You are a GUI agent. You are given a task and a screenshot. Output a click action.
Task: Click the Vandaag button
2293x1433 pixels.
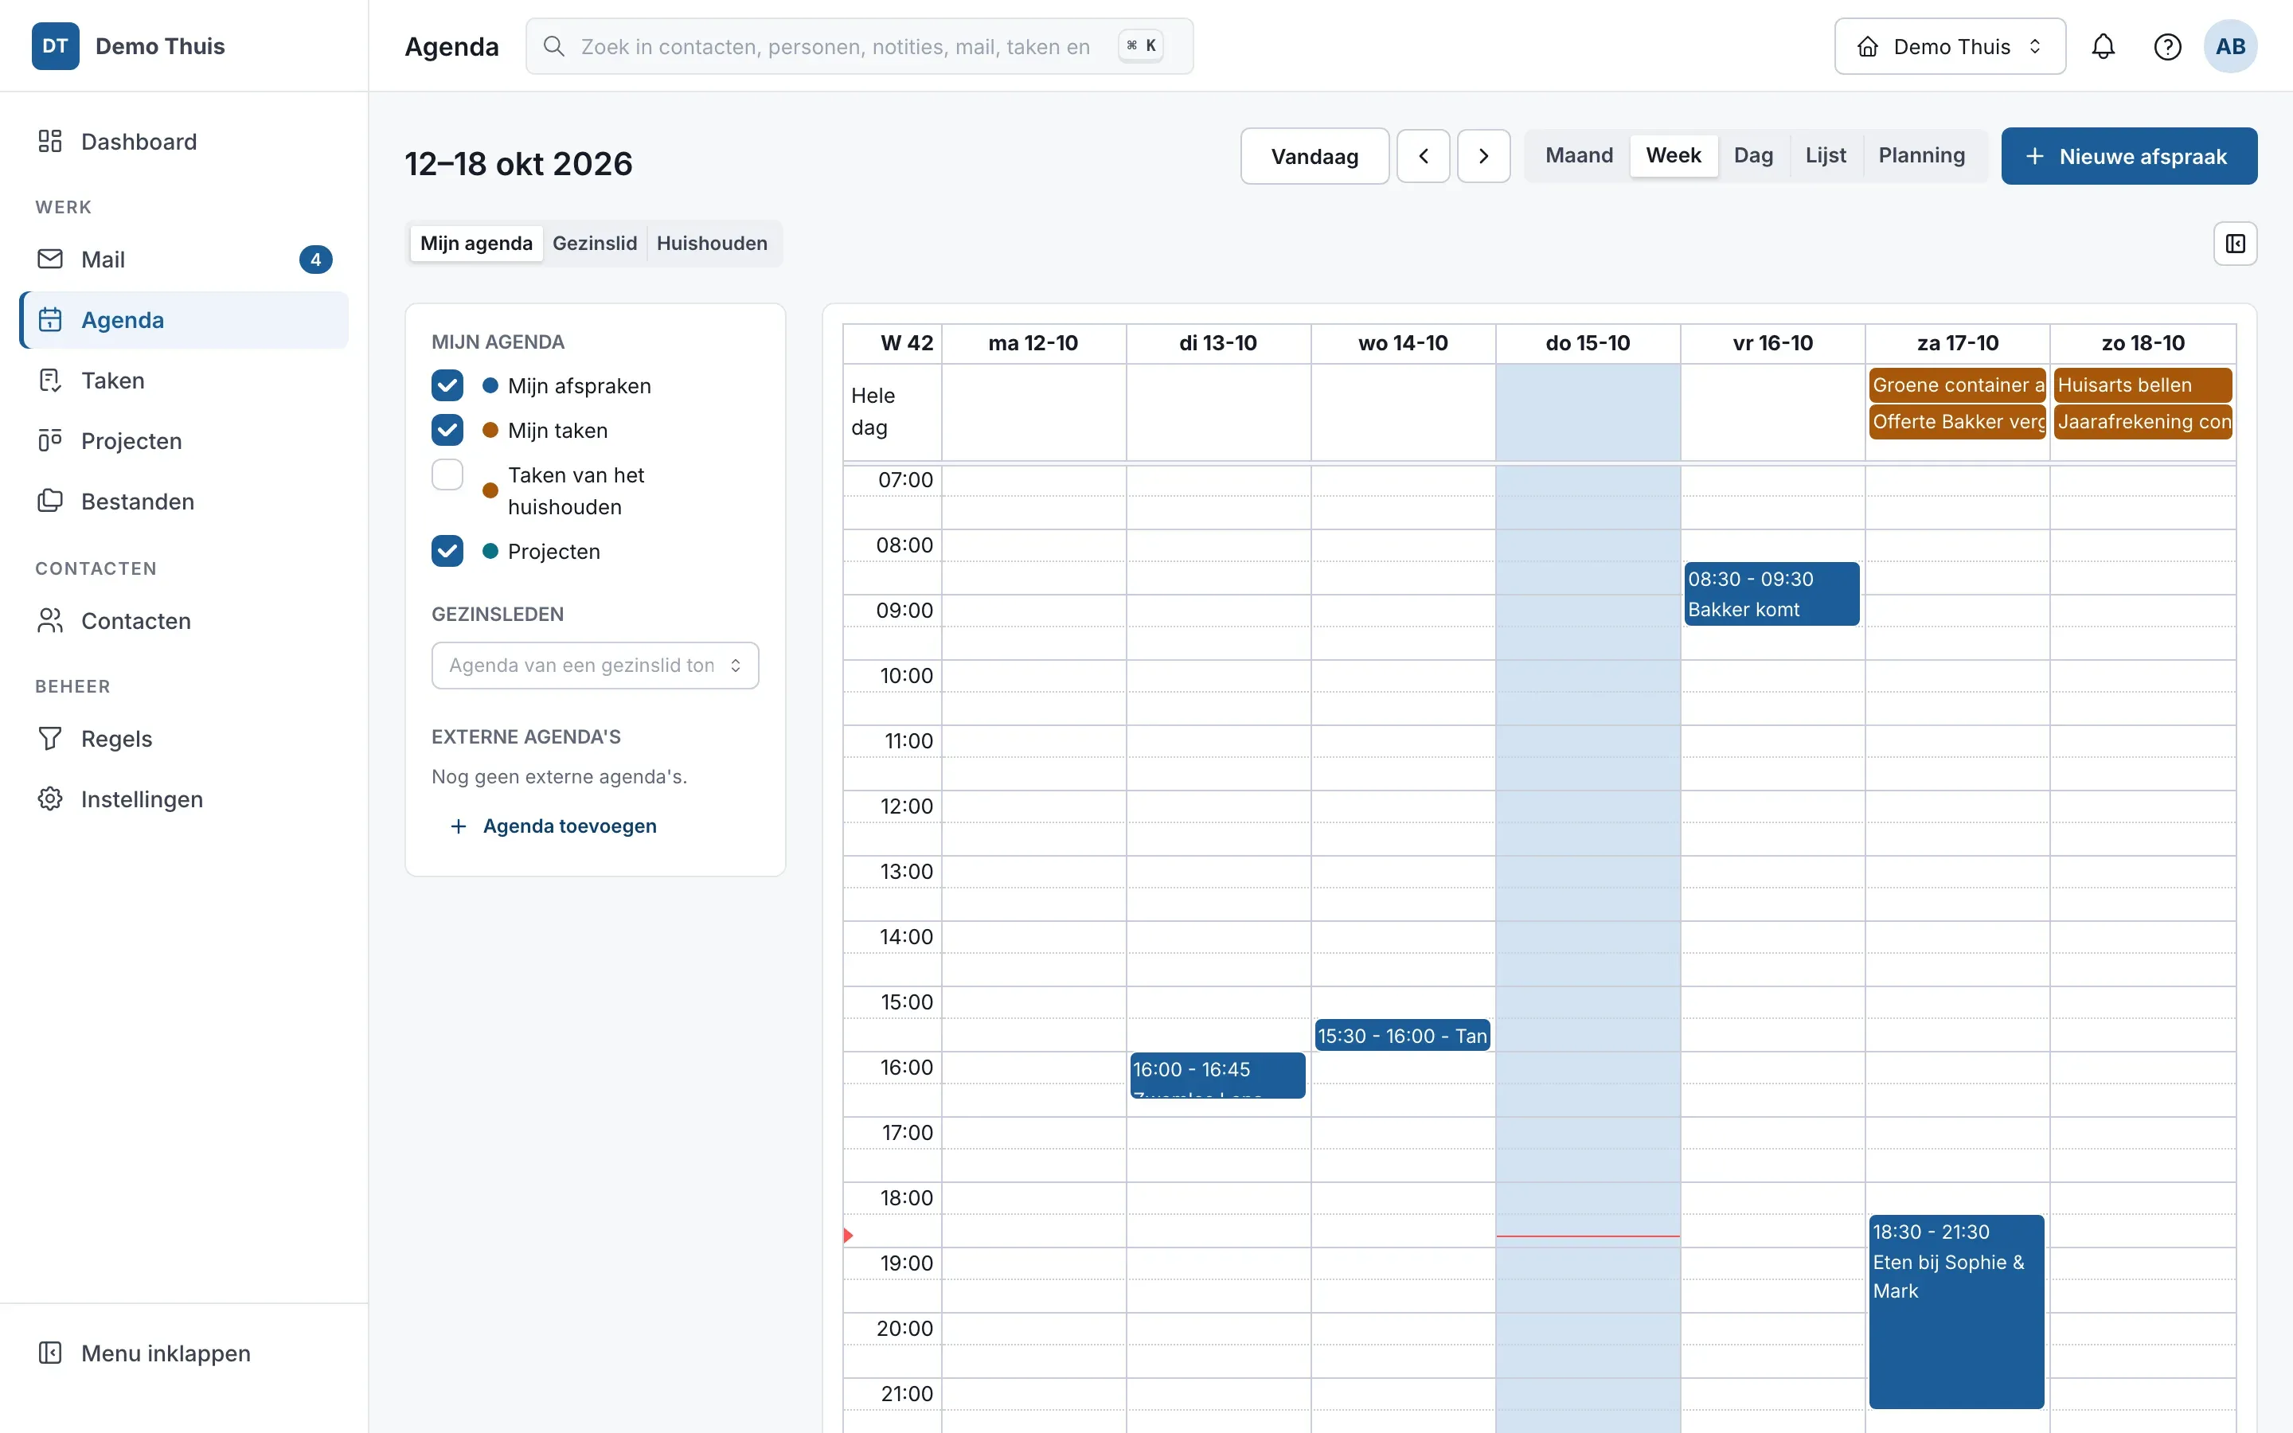1314,156
